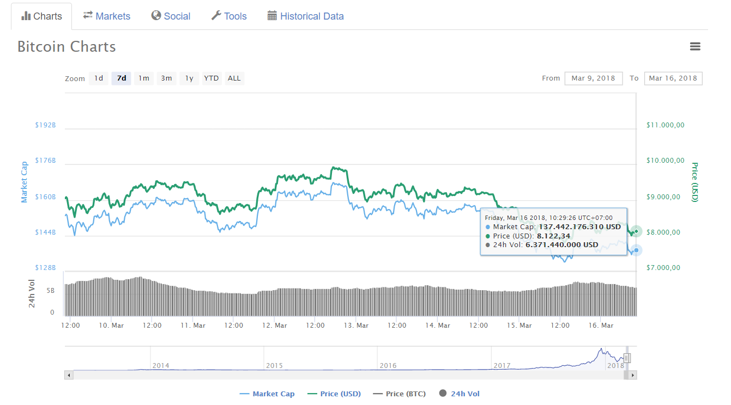The width and height of the screenshot is (731, 405).
Task: Toggle the Market Cap legend series
Action: pos(267,394)
